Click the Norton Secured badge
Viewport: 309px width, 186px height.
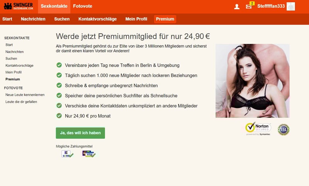[x=258, y=129]
